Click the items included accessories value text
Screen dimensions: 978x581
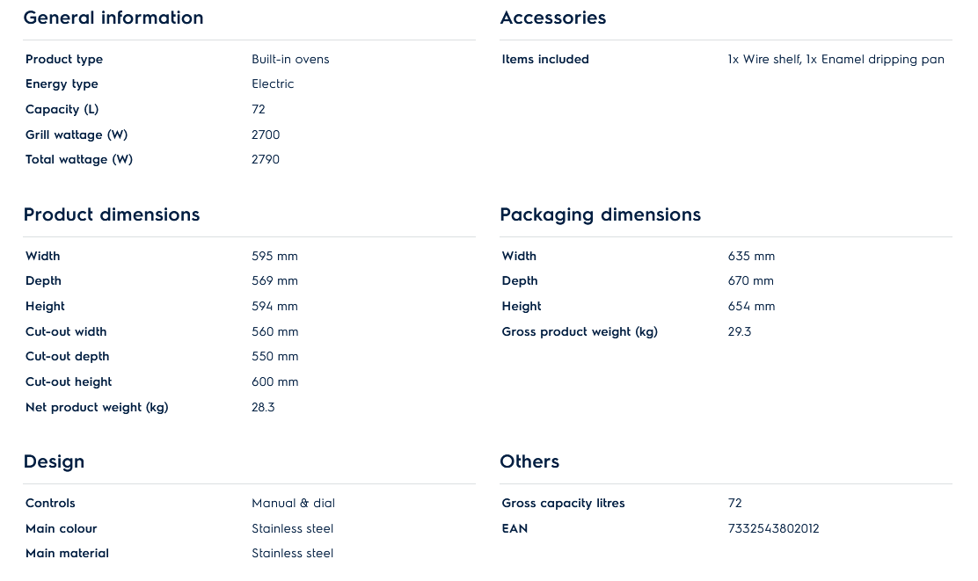[x=836, y=59]
